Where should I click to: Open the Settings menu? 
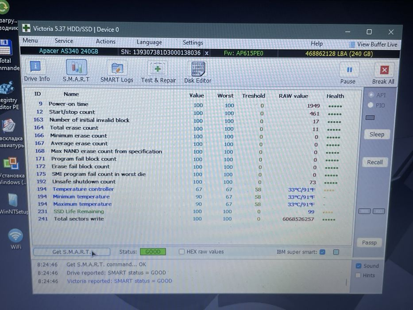coord(193,43)
